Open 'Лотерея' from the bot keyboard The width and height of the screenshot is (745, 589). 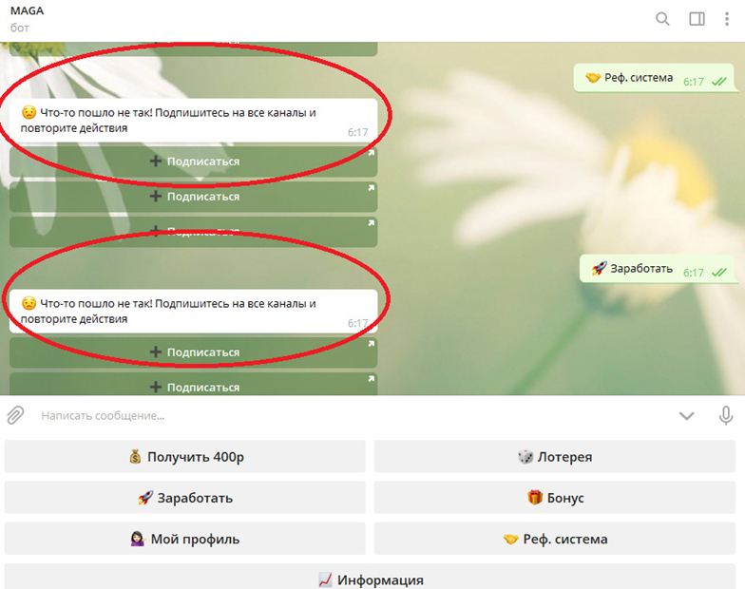[554, 457]
